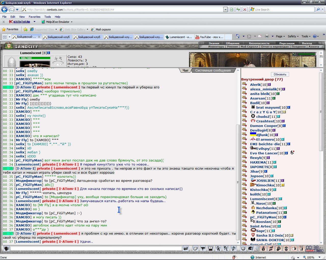
Task: Click the Help question mark icon
Action: [x=315, y=37]
